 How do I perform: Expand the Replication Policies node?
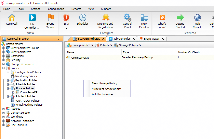pos(8,80)
